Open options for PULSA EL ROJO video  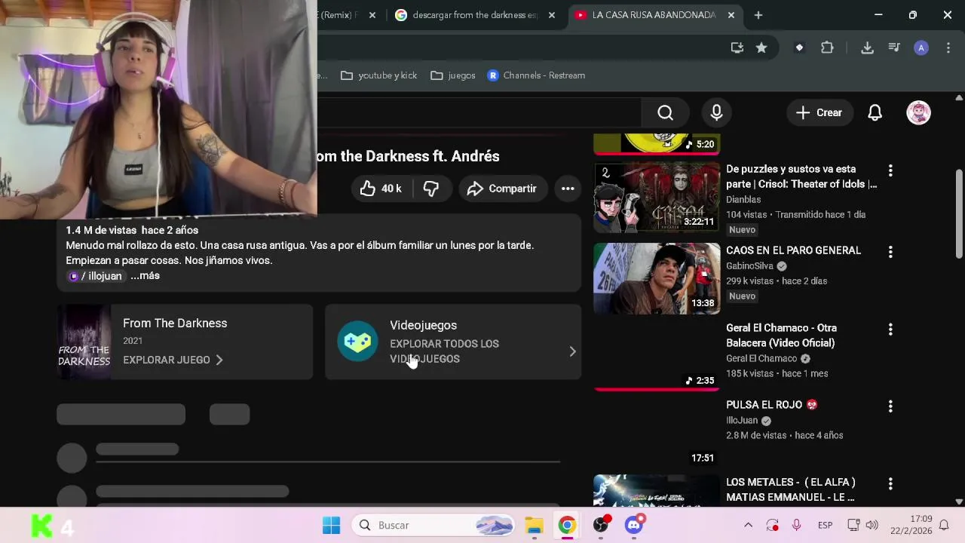[890, 406]
